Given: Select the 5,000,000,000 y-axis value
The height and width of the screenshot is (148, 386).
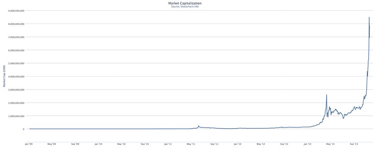Looking at the screenshot, I should click(16, 63).
